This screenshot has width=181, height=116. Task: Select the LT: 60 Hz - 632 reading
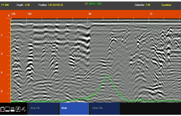click(x=93, y=4)
